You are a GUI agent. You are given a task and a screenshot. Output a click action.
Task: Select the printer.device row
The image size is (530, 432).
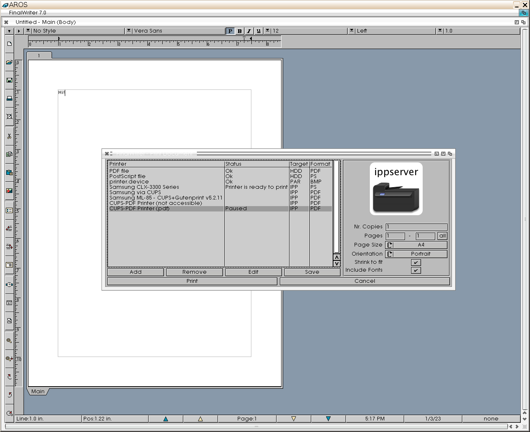[220, 182]
